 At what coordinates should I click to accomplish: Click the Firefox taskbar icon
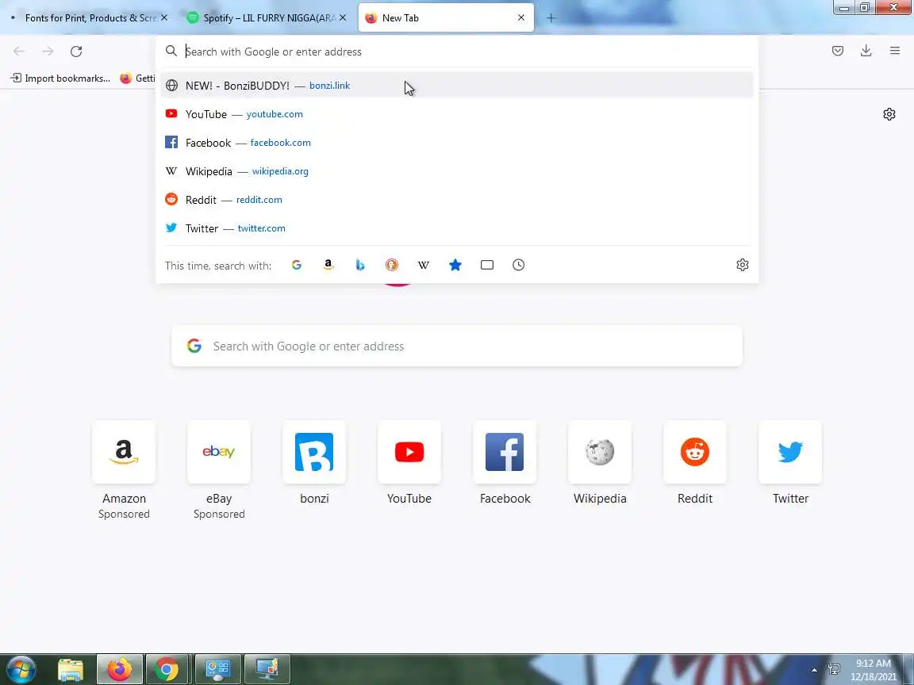click(x=120, y=670)
